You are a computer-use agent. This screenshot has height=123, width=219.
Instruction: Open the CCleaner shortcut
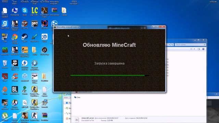(x=15, y=77)
